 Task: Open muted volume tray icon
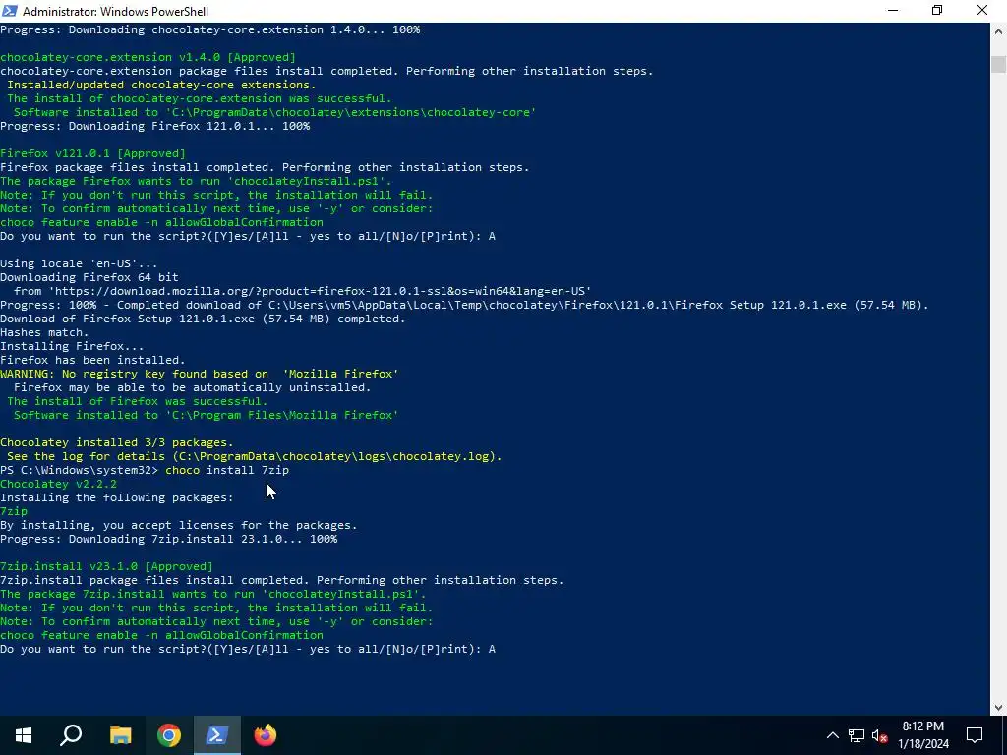880,735
